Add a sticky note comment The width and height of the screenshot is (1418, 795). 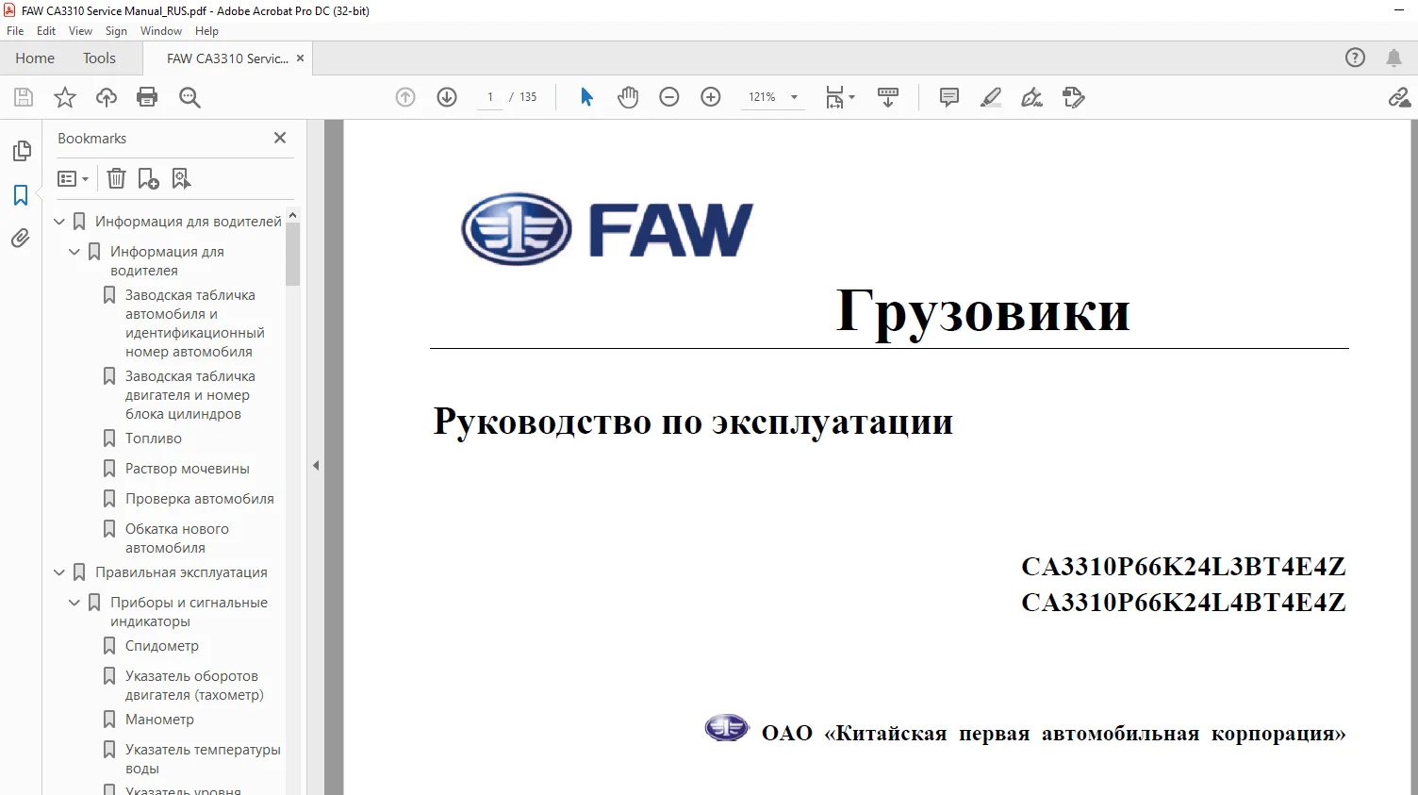tap(949, 97)
